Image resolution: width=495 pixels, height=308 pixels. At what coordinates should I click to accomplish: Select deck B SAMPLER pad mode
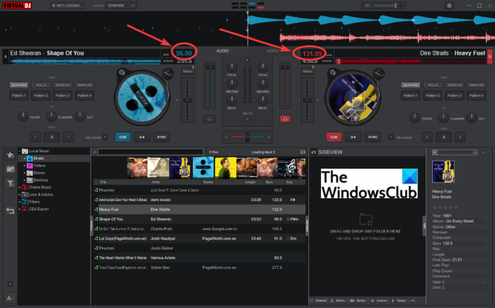click(x=477, y=85)
